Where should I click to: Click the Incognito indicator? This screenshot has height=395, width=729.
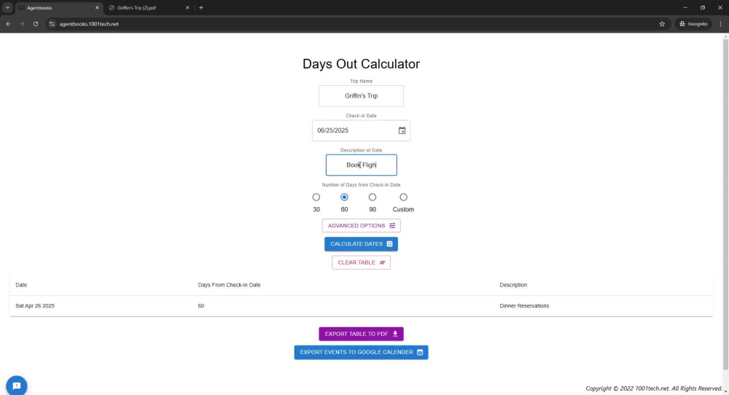(693, 24)
